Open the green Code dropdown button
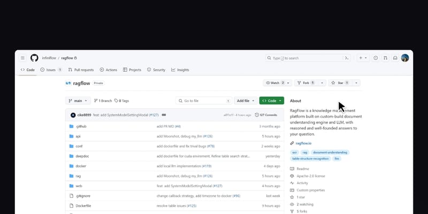This screenshot has width=428, height=214. (x=272, y=101)
